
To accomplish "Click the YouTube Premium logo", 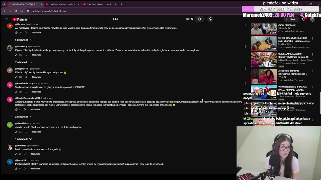I will click(20, 19).
